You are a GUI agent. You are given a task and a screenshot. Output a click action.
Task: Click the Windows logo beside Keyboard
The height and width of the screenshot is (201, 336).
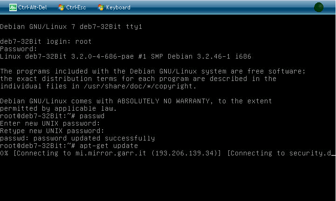(101, 7)
